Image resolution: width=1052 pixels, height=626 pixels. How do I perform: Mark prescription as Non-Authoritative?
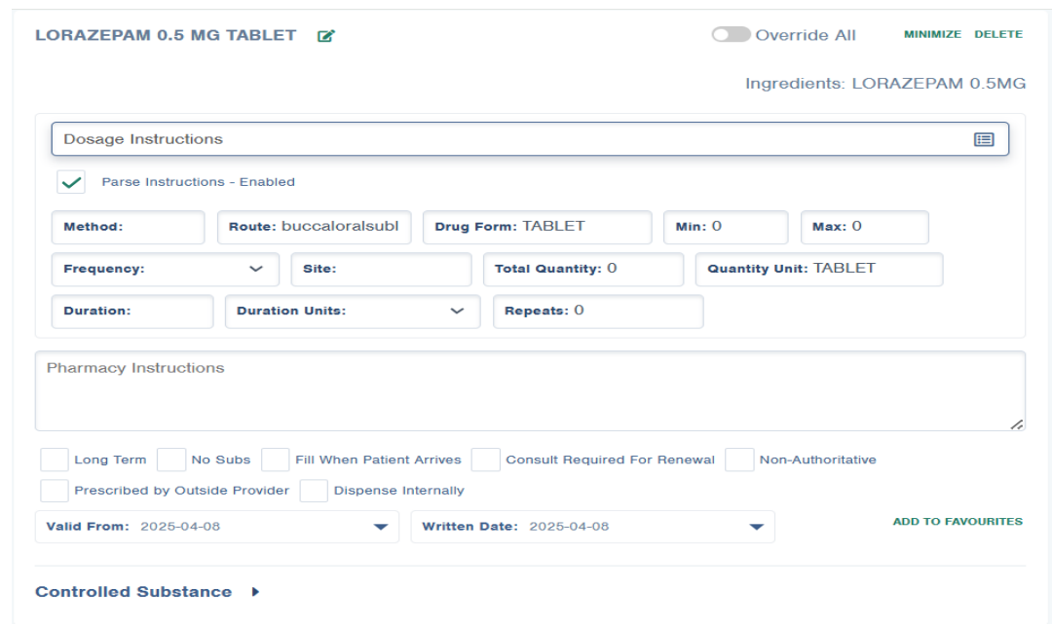point(740,460)
